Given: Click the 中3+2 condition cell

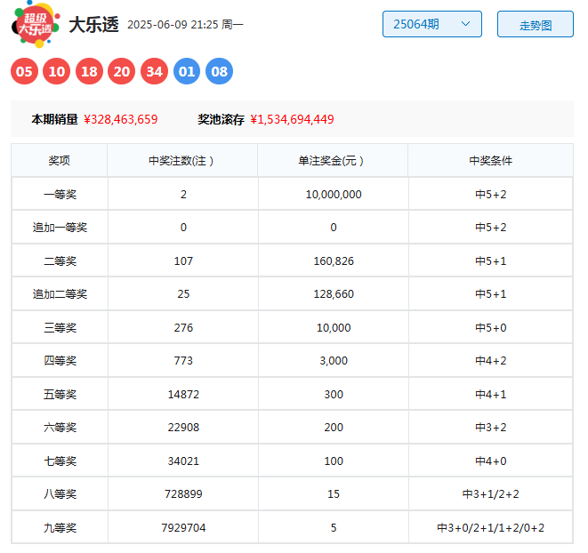Looking at the screenshot, I should click(x=490, y=428).
